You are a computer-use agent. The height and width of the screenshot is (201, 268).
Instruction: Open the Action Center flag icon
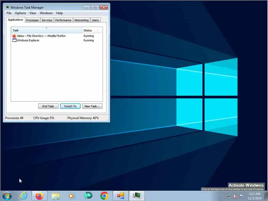[x=241, y=196]
